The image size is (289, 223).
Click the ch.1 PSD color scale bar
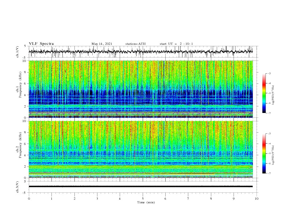[264, 93]
